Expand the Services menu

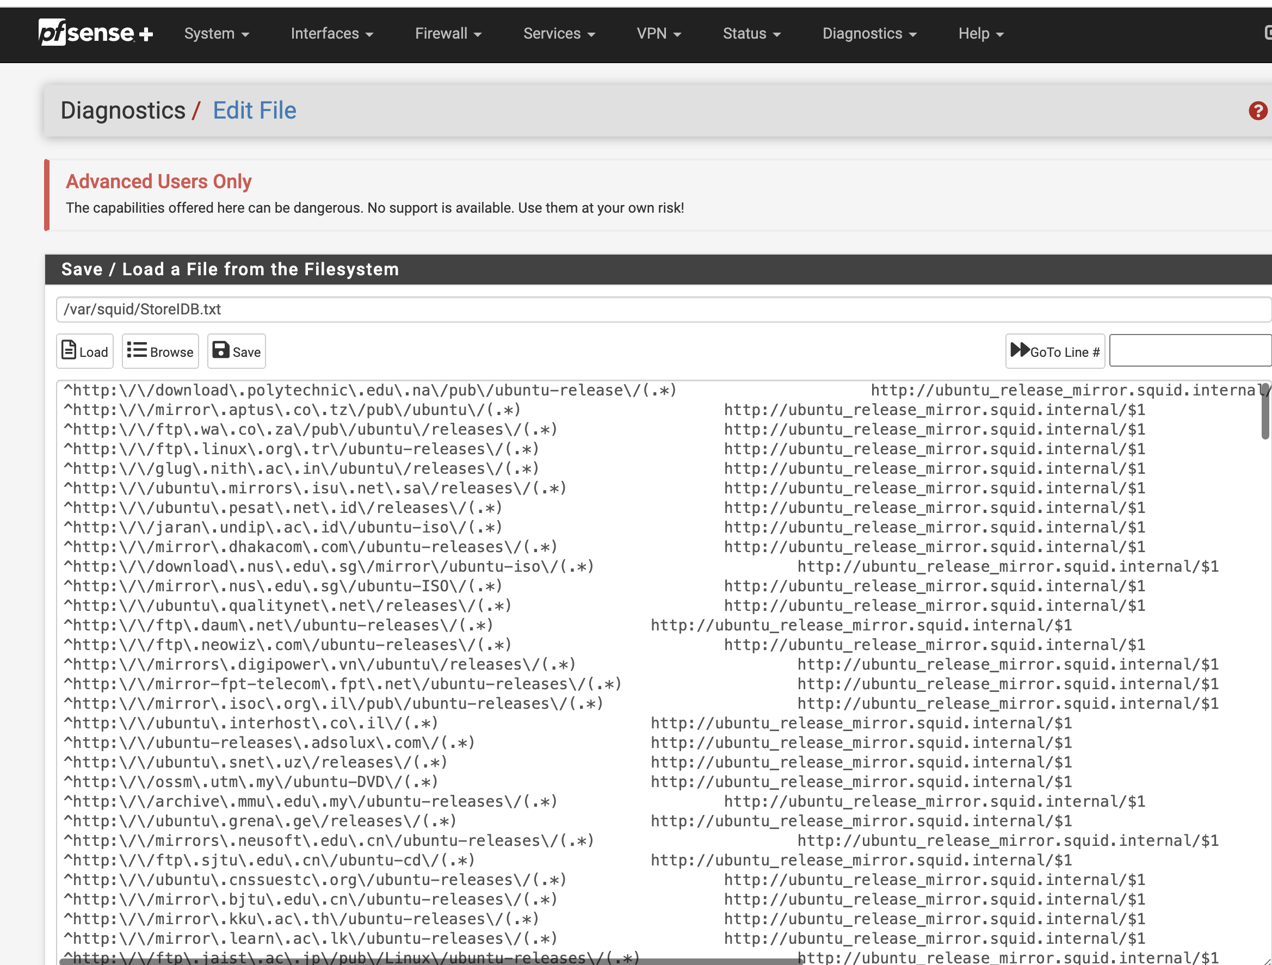[558, 34]
